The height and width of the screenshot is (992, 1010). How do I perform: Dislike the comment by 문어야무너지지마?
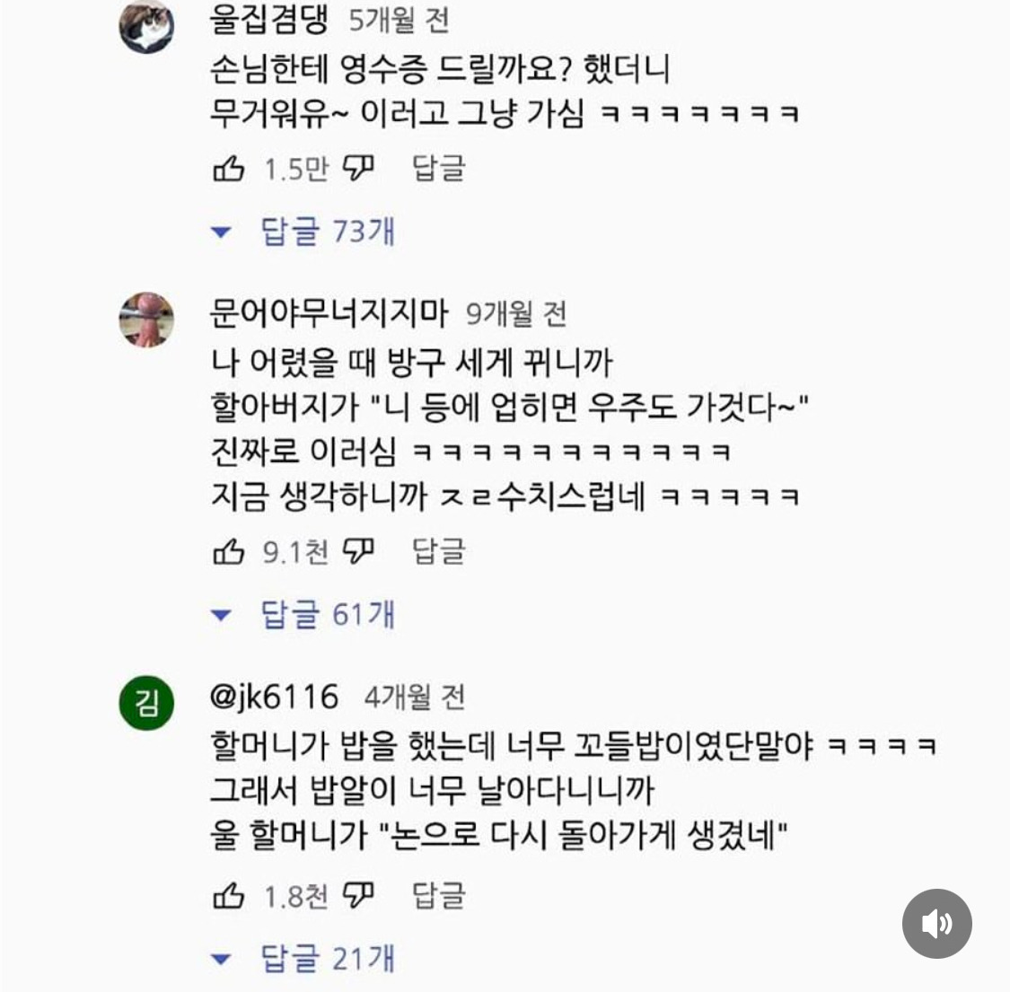[359, 552]
